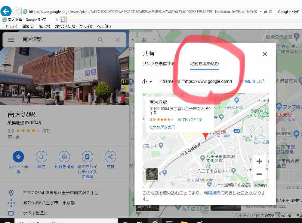Click the 保存 bookmark icon
The height and width of the screenshot is (223, 302).
[41, 157]
